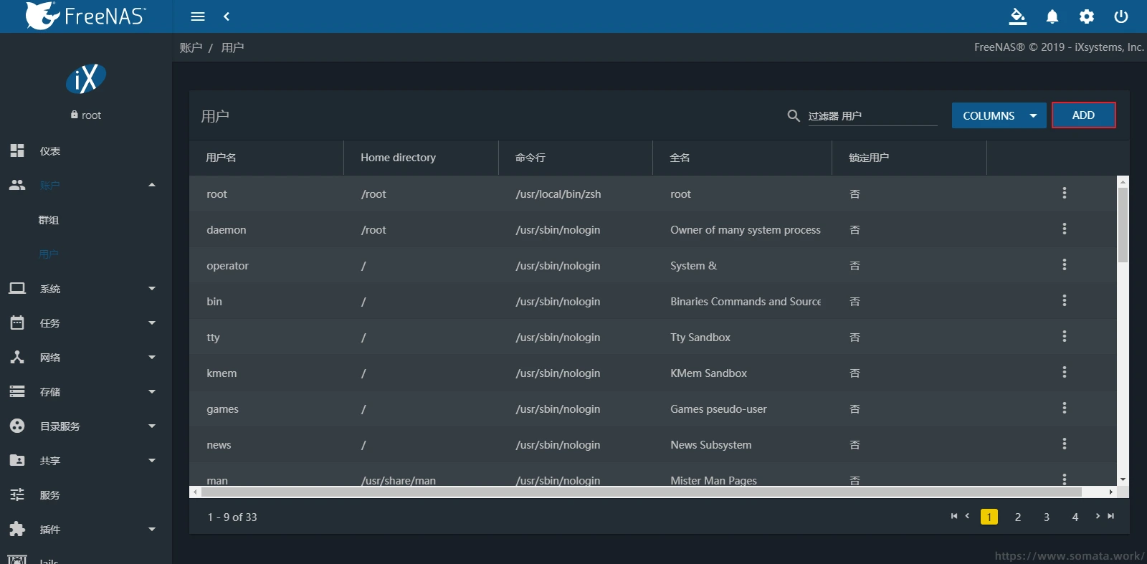Collapse sidebar using the back chevron icon
1147x564 pixels.
[227, 16]
